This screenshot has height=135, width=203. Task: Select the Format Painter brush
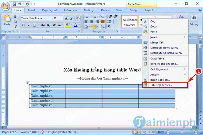pos(15,27)
